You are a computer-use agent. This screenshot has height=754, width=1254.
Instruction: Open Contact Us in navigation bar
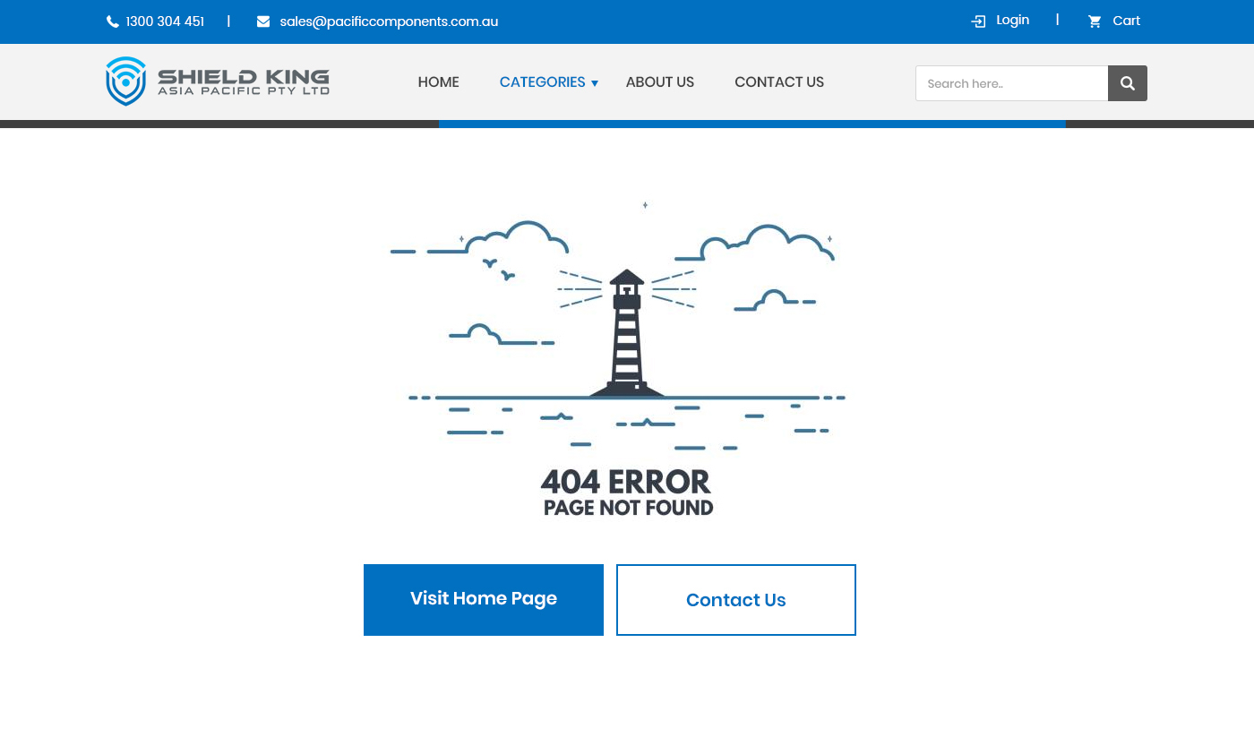[x=779, y=82]
